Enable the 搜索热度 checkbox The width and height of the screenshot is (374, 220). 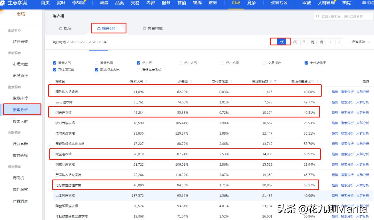[96, 63]
